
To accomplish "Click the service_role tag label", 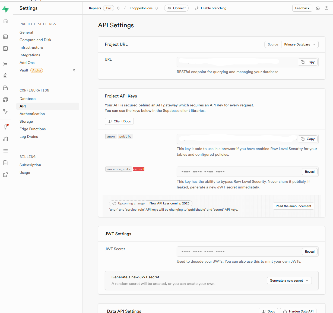I will pos(119,169).
